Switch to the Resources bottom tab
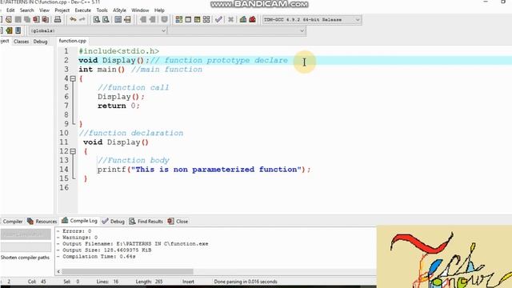 (x=42, y=222)
